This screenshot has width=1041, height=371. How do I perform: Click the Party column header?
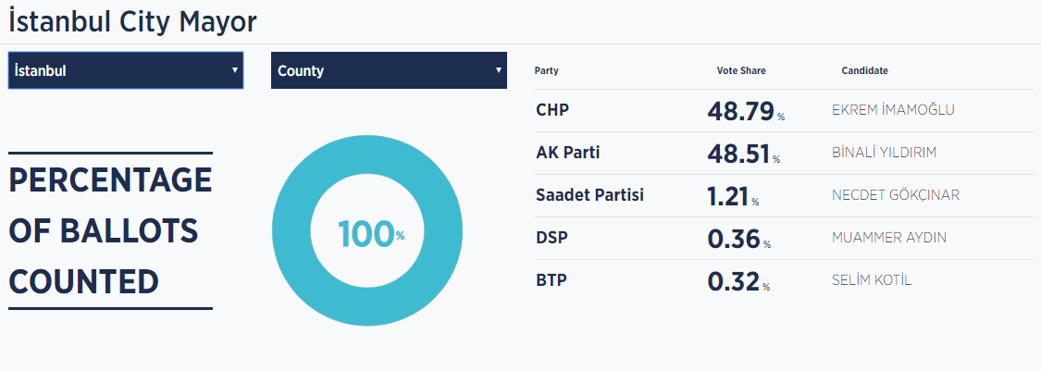[x=546, y=71]
